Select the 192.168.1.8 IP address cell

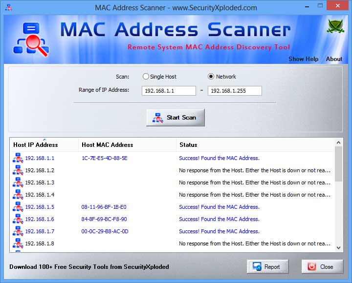click(x=40, y=243)
